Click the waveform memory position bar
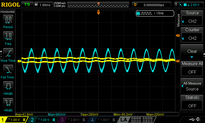The image size is (205, 123). 98,5
